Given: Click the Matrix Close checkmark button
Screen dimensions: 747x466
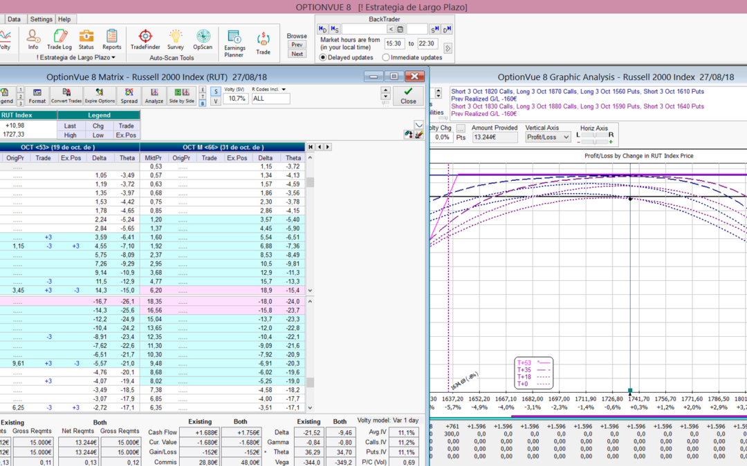Looking at the screenshot, I should (x=408, y=95).
